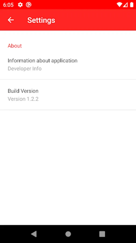Click the empty red toolbar area right of Settings
The height and width of the screenshot is (243, 136).
point(96,20)
